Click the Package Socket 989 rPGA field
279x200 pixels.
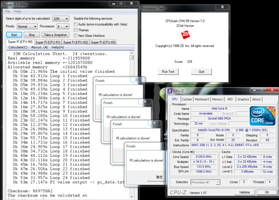[219, 119]
